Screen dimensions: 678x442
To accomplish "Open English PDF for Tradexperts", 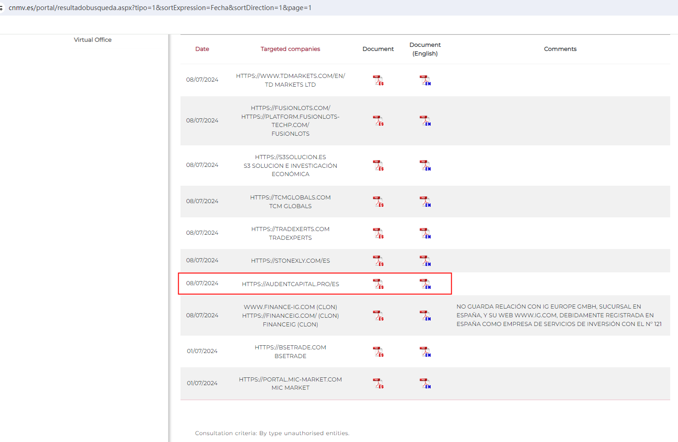I will [425, 233].
